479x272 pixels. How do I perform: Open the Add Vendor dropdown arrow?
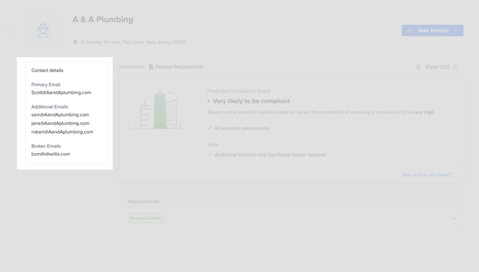[x=455, y=30]
